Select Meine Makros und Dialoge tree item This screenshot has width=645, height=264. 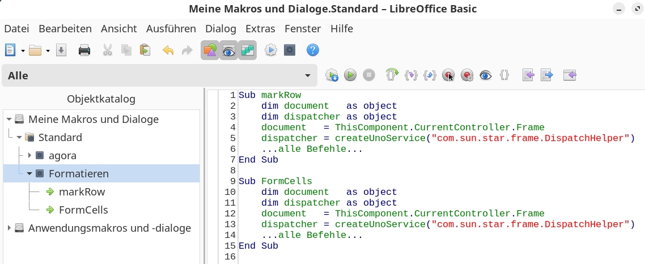(94, 119)
